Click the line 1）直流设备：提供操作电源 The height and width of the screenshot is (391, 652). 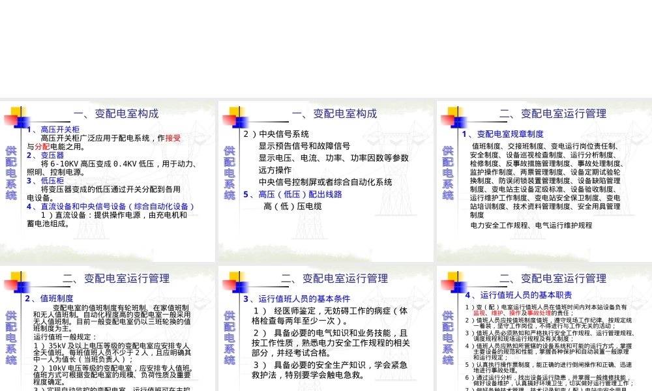click(x=114, y=215)
